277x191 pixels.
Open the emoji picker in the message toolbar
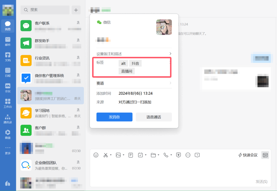pos(96,155)
